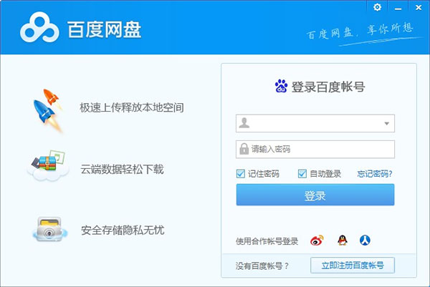
Task: Click the 立即注册百度帐号 button
Action: coord(352,266)
